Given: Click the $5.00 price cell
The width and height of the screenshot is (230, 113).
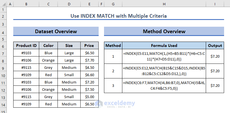Looking at the screenshot, I should 89,97.
